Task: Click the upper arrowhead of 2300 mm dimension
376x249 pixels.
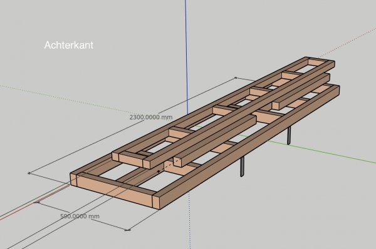Action: [x=236, y=78]
